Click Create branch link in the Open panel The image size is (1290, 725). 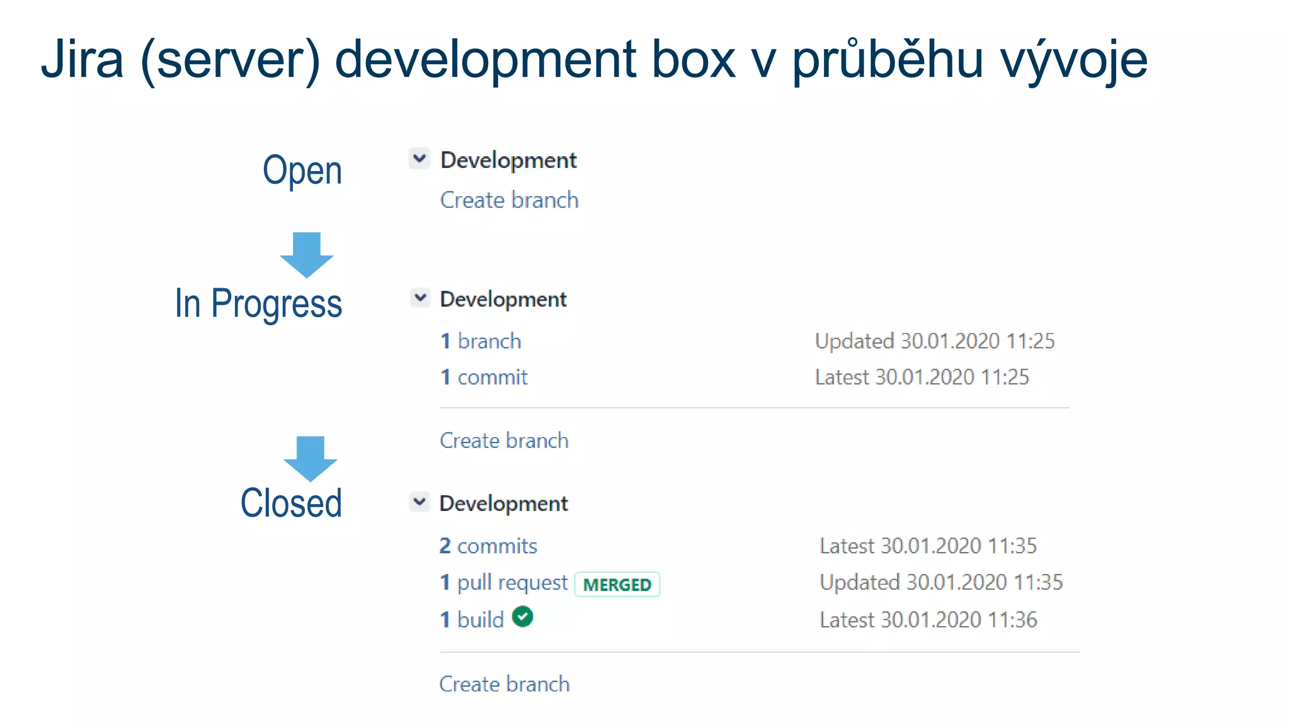click(509, 200)
